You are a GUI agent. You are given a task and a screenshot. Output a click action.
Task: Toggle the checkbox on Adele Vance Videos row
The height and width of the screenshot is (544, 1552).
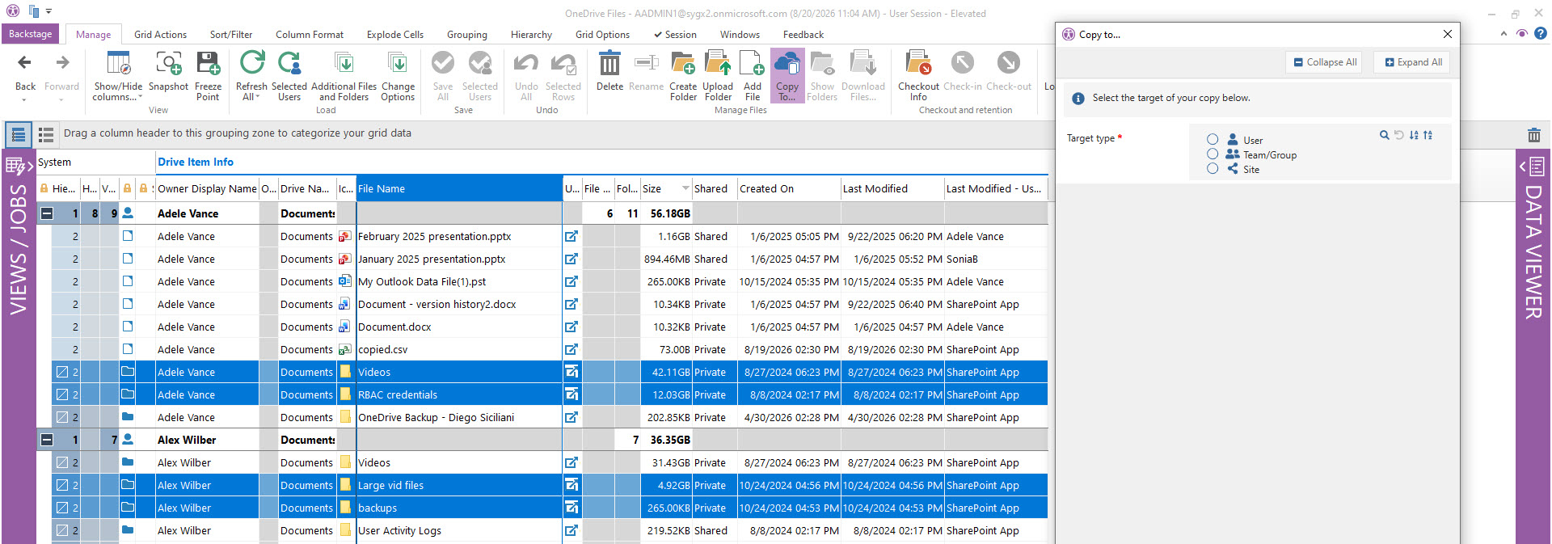pyautogui.click(x=62, y=372)
